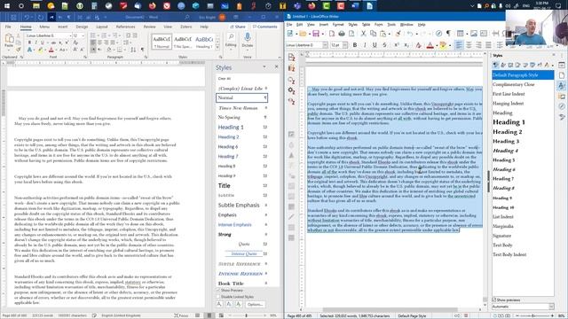Click Italic in LibreOffice formatting toolbar
Screen dimensions: 568x319
pos(365,45)
